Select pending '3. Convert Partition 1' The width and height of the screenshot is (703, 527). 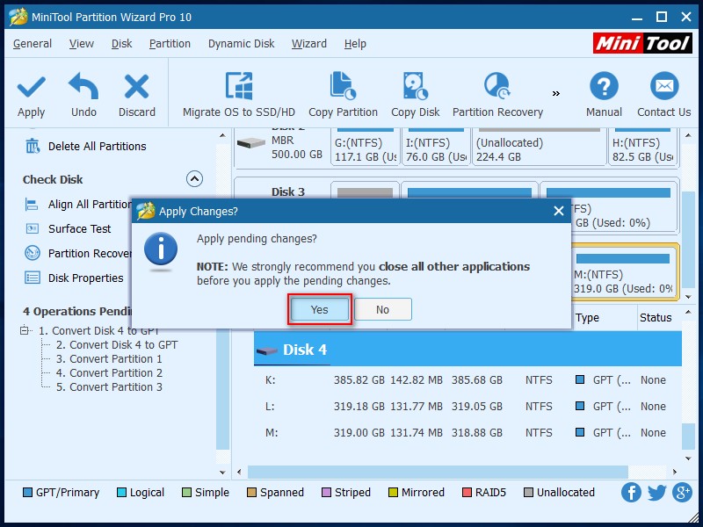[109, 359]
